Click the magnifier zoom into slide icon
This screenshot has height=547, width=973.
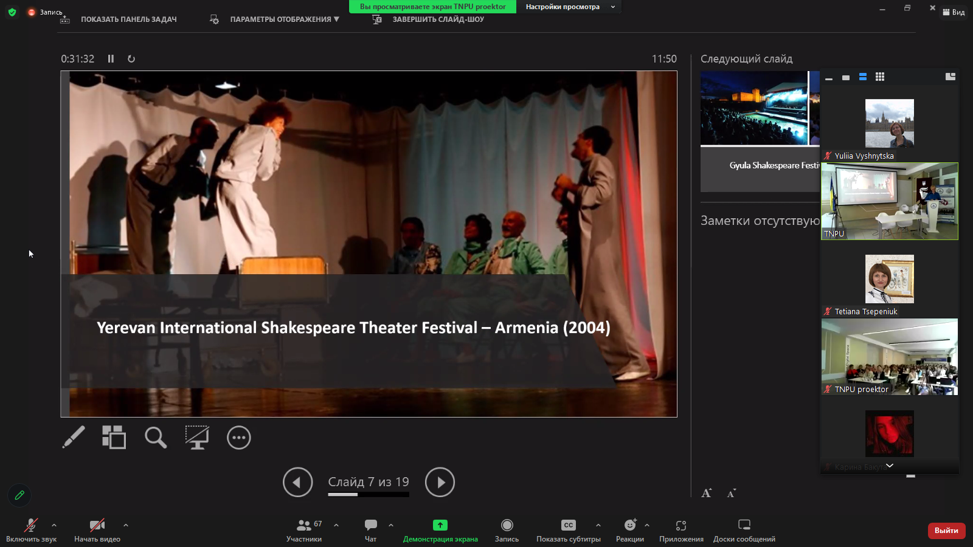pos(155,437)
